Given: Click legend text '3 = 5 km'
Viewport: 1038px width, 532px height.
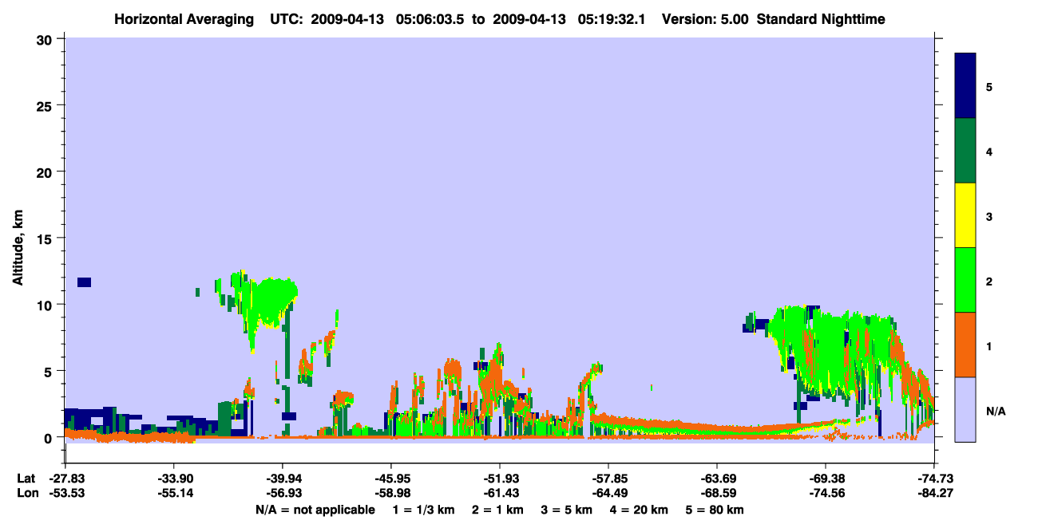Looking at the screenshot, I should pyautogui.click(x=566, y=510).
